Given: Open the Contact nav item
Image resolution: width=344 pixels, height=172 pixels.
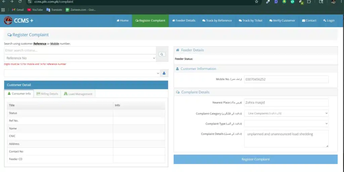Looking at the screenshot, I should click(309, 20).
